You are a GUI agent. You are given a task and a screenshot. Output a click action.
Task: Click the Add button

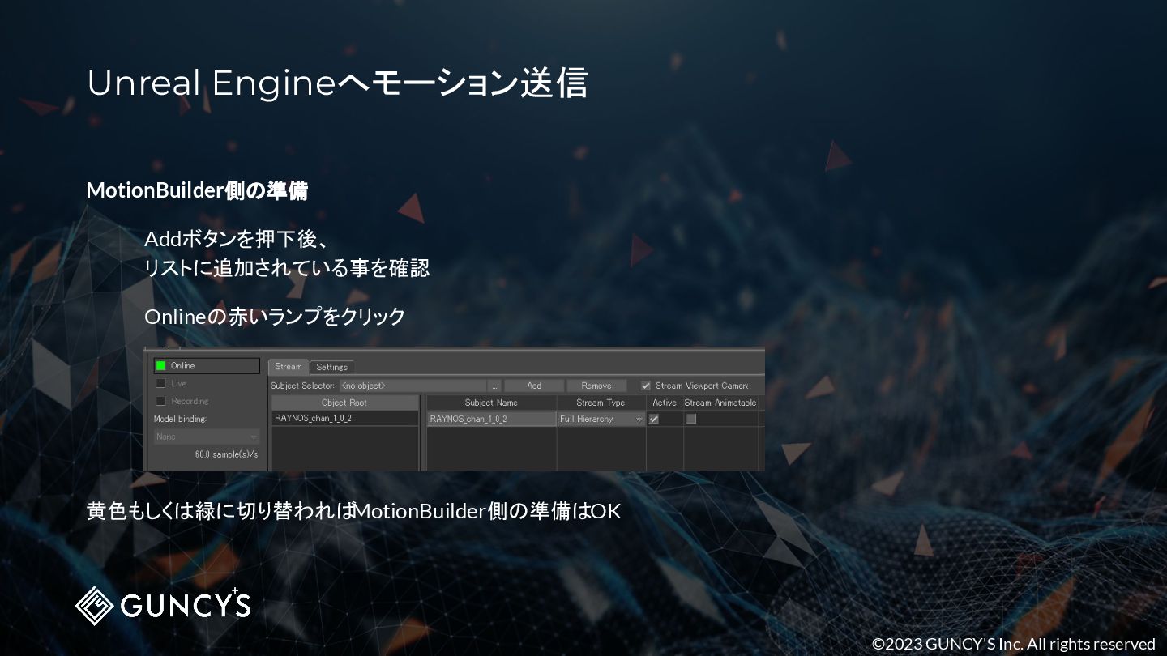click(534, 386)
